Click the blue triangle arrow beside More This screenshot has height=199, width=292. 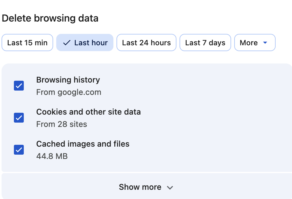pos(265,43)
